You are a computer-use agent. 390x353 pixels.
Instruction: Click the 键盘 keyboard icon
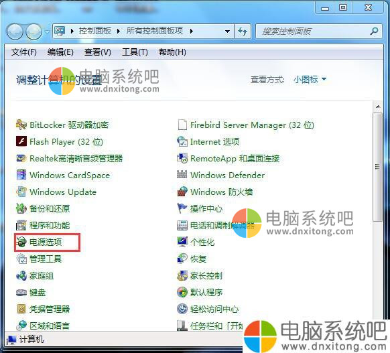[x=21, y=292]
